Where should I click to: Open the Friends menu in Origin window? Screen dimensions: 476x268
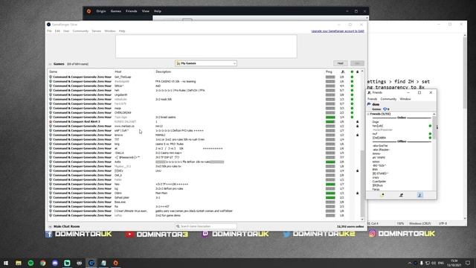point(131,11)
